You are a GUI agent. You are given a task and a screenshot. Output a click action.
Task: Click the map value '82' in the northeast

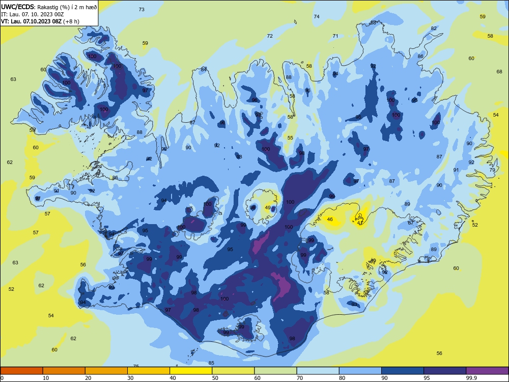point(434,28)
